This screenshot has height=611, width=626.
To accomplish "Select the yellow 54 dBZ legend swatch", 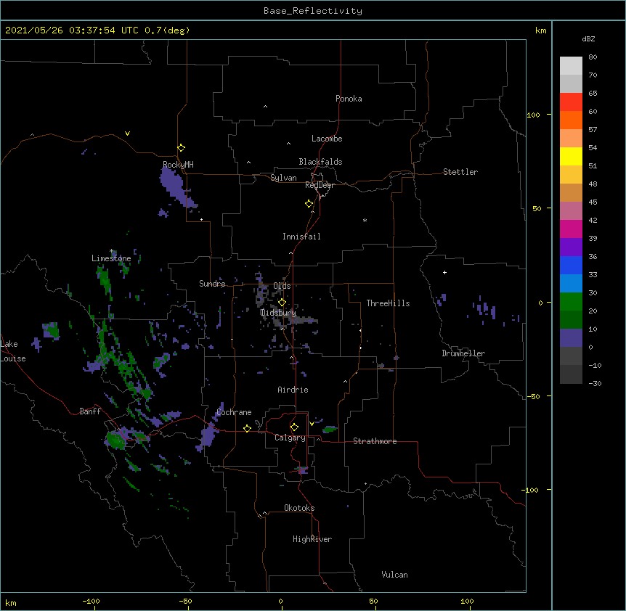I will point(571,156).
